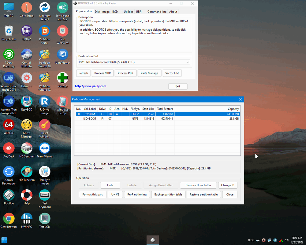Open the UEFI tab
The width and height of the screenshot is (306, 245).
(x=139, y=12)
